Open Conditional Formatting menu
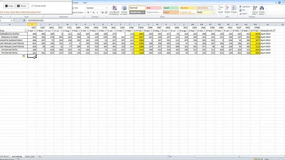This screenshot has height=160, width=285. [x=114, y=10]
